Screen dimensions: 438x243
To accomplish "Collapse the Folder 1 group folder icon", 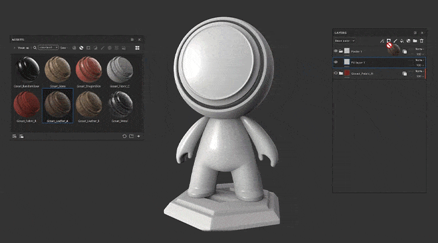I will pyautogui.click(x=341, y=52).
